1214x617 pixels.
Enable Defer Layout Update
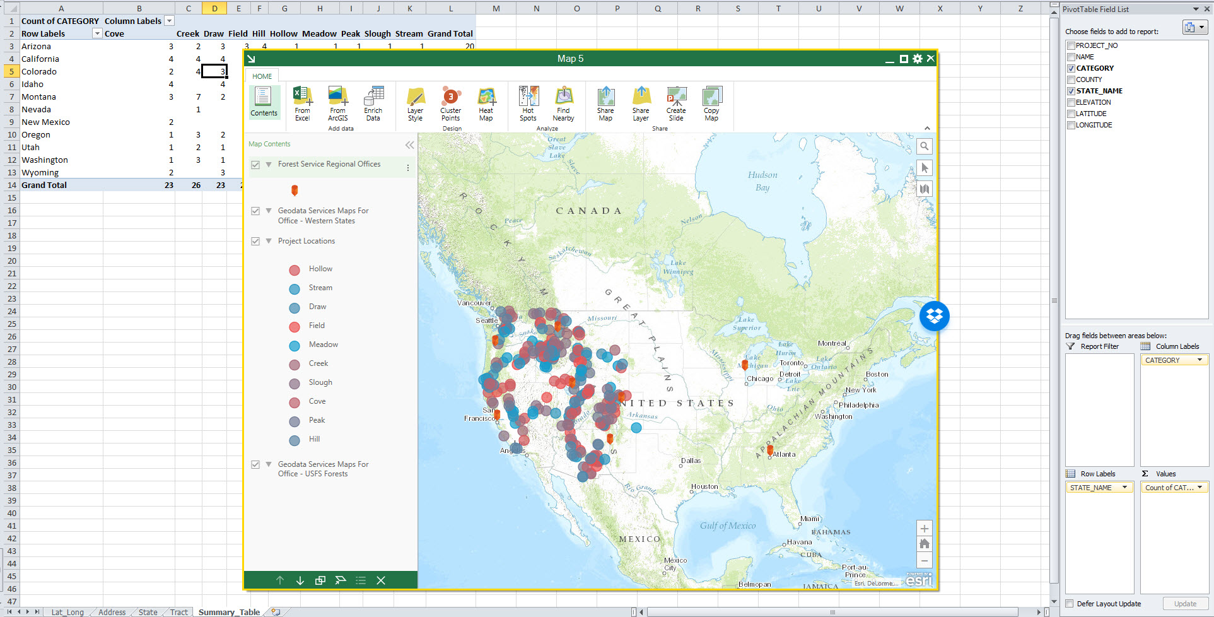(x=1070, y=604)
